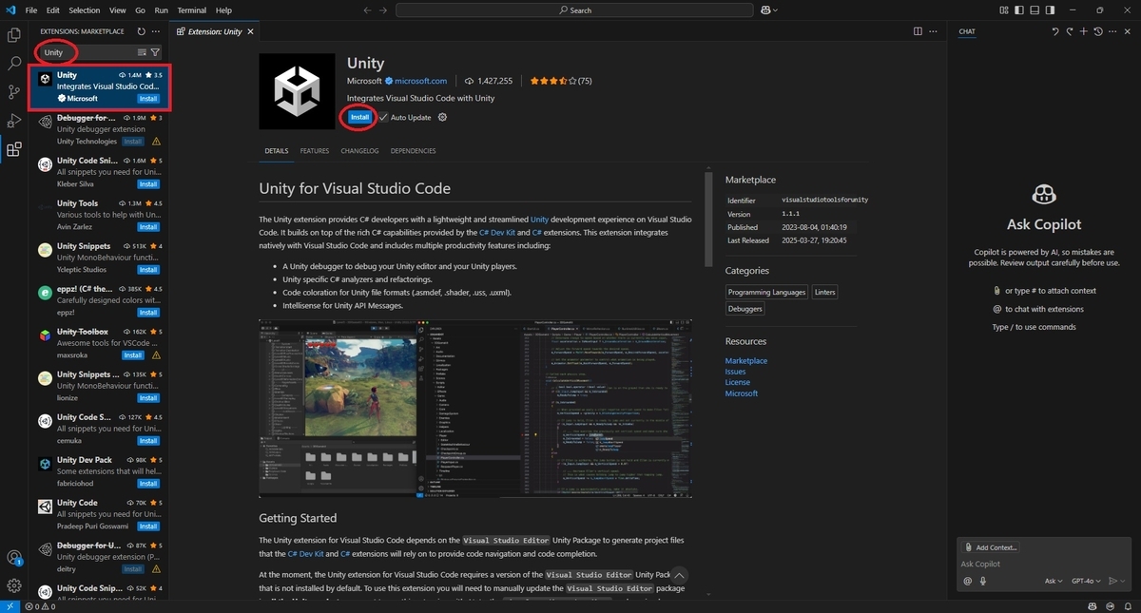The image size is (1141, 613).
Task: Refresh the extensions marketplace list
Action: 141,31
